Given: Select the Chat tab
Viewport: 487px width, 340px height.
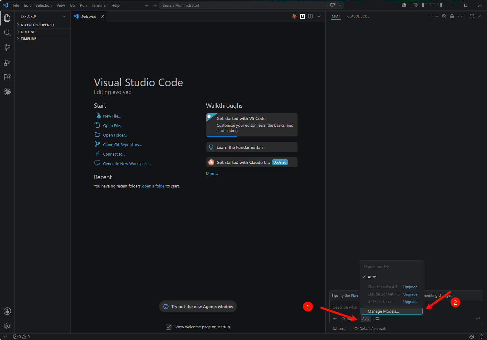Looking at the screenshot, I should 336,16.
